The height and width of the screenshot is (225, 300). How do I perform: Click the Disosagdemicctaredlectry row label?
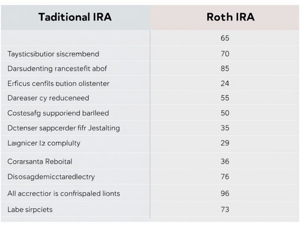pos(51,177)
